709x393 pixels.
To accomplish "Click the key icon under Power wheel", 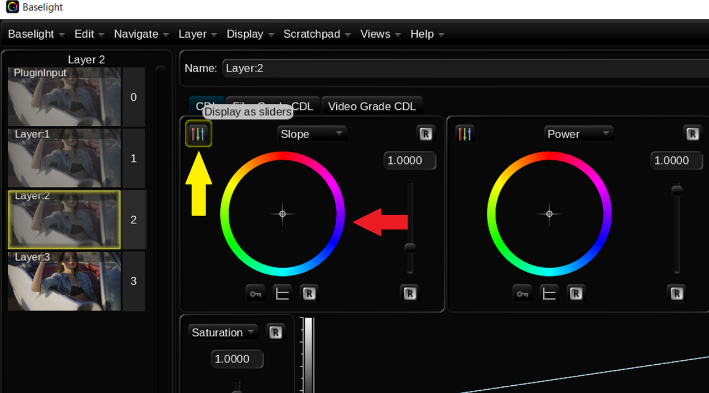I will coord(522,294).
